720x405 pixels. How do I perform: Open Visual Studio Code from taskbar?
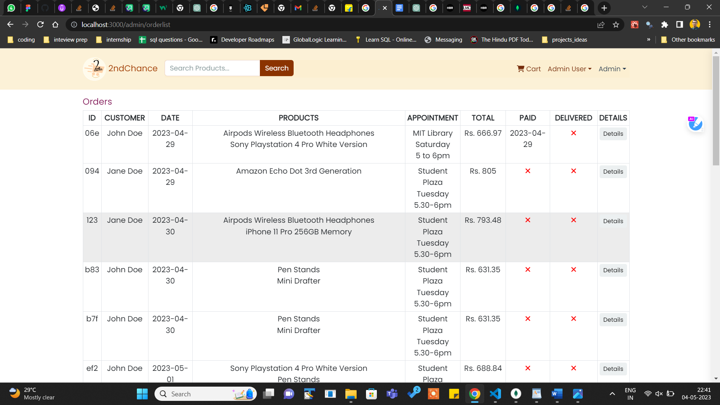tap(495, 394)
